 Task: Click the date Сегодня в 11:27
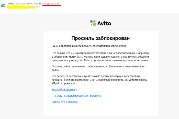[51, 4]
